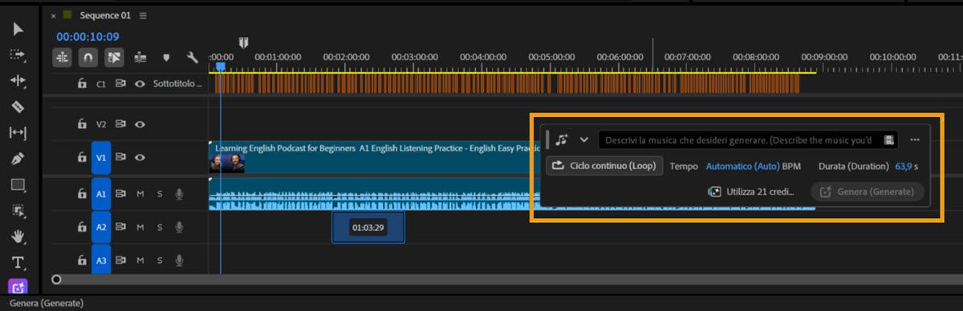The width and height of the screenshot is (963, 311).
Task: Click the captions track icon beside the marker button
Action: pyautogui.click(x=141, y=58)
